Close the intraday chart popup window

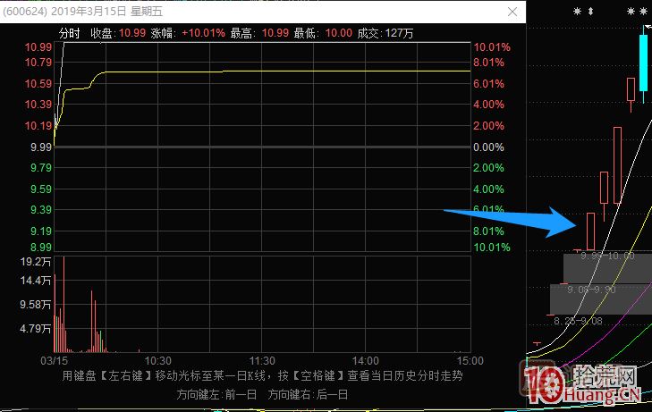[512, 13]
